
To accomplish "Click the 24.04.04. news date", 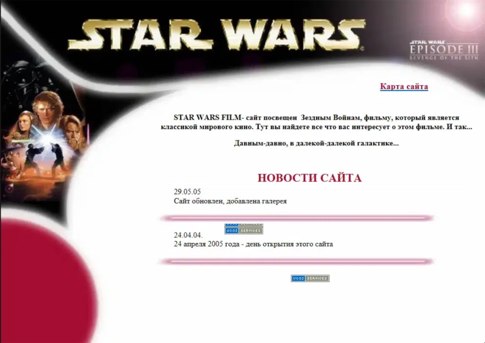I will tap(188, 235).
